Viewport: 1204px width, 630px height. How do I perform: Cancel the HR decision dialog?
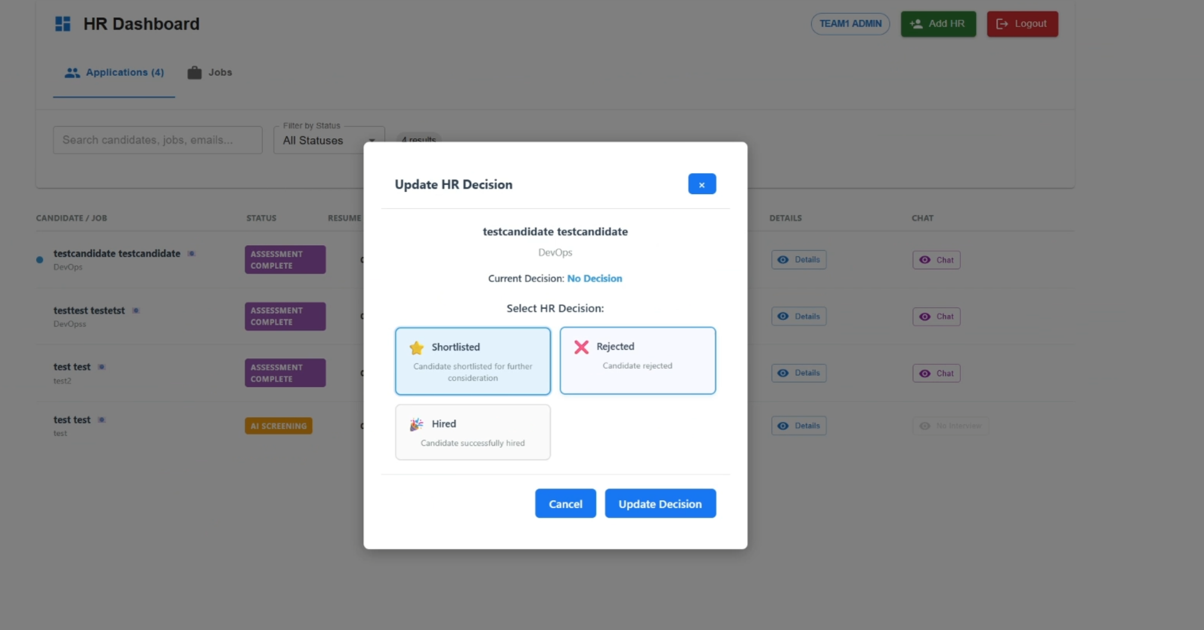click(565, 503)
